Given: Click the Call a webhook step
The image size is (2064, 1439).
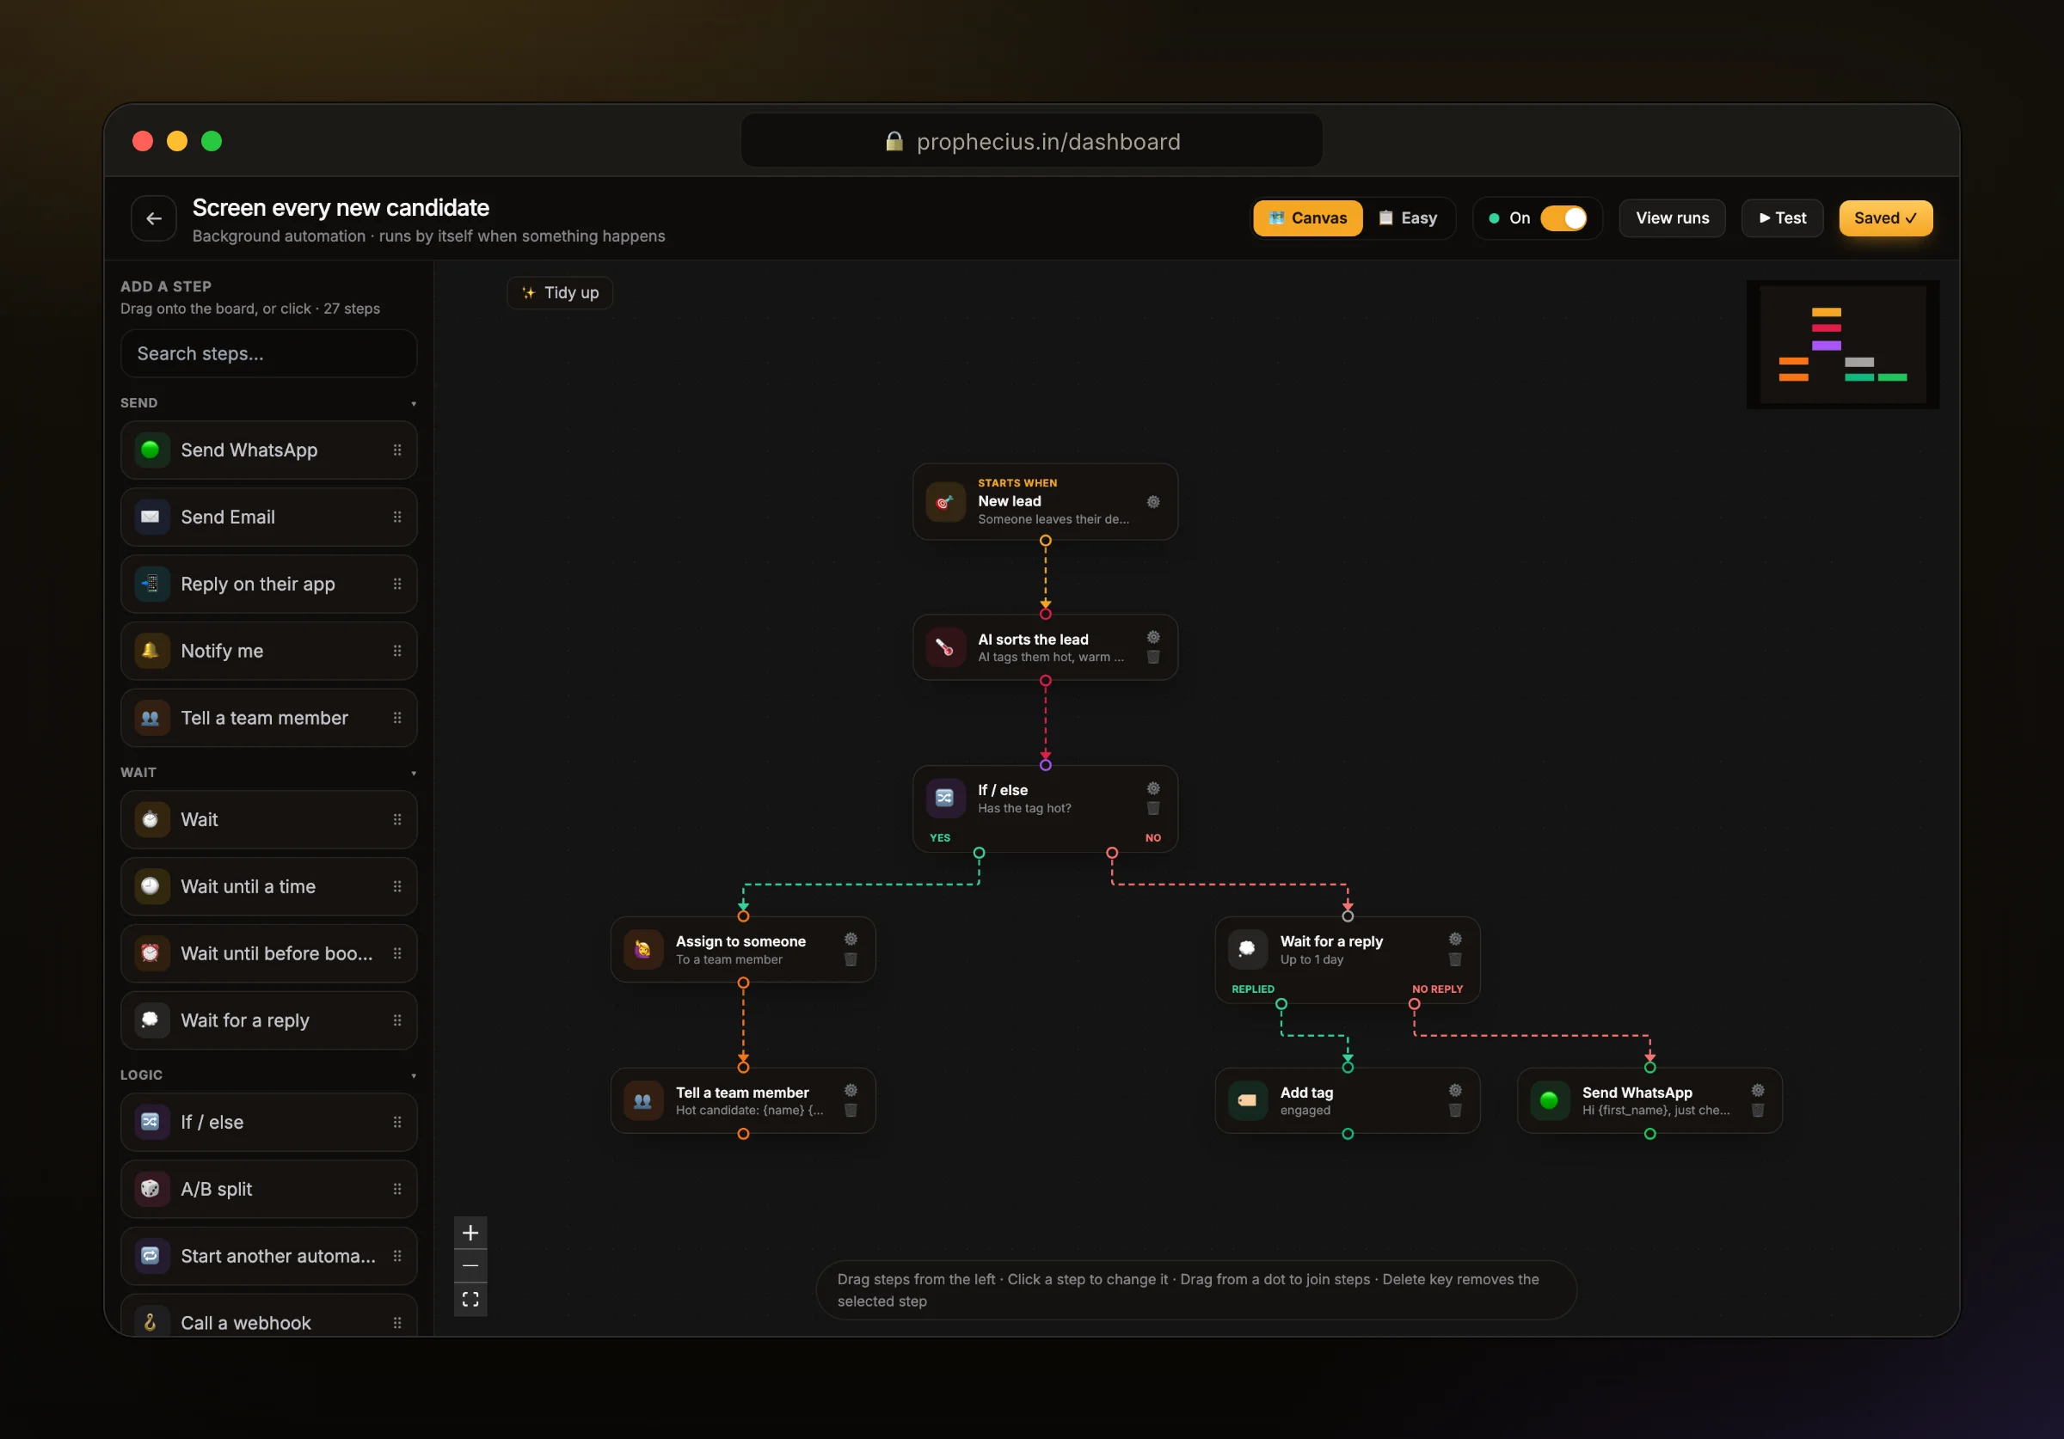Looking at the screenshot, I should pos(269,1317).
